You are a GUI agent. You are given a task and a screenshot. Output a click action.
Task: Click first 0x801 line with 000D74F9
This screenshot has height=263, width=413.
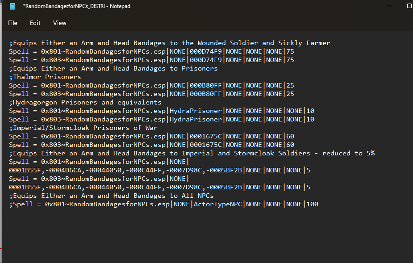tap(151, 51)
